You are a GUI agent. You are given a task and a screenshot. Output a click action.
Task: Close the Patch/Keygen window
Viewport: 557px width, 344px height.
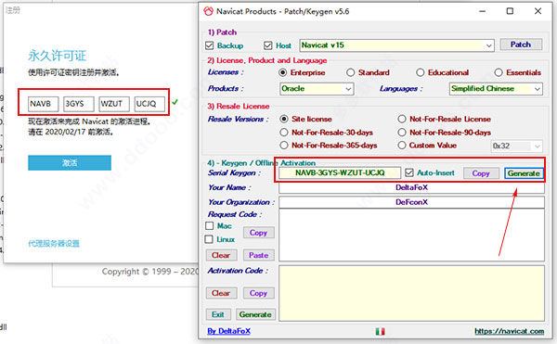(x=538, y=11)
